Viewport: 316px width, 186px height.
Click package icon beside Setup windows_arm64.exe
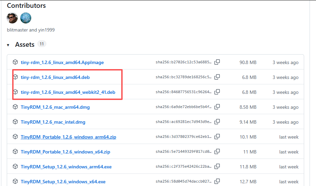[x=15, y=166]
